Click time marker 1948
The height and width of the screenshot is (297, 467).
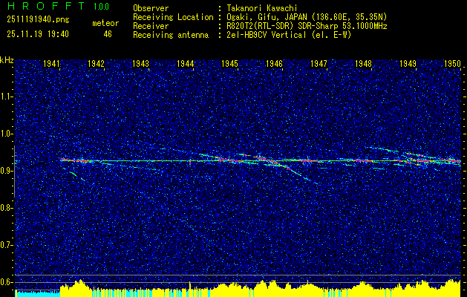coord(363,63)
